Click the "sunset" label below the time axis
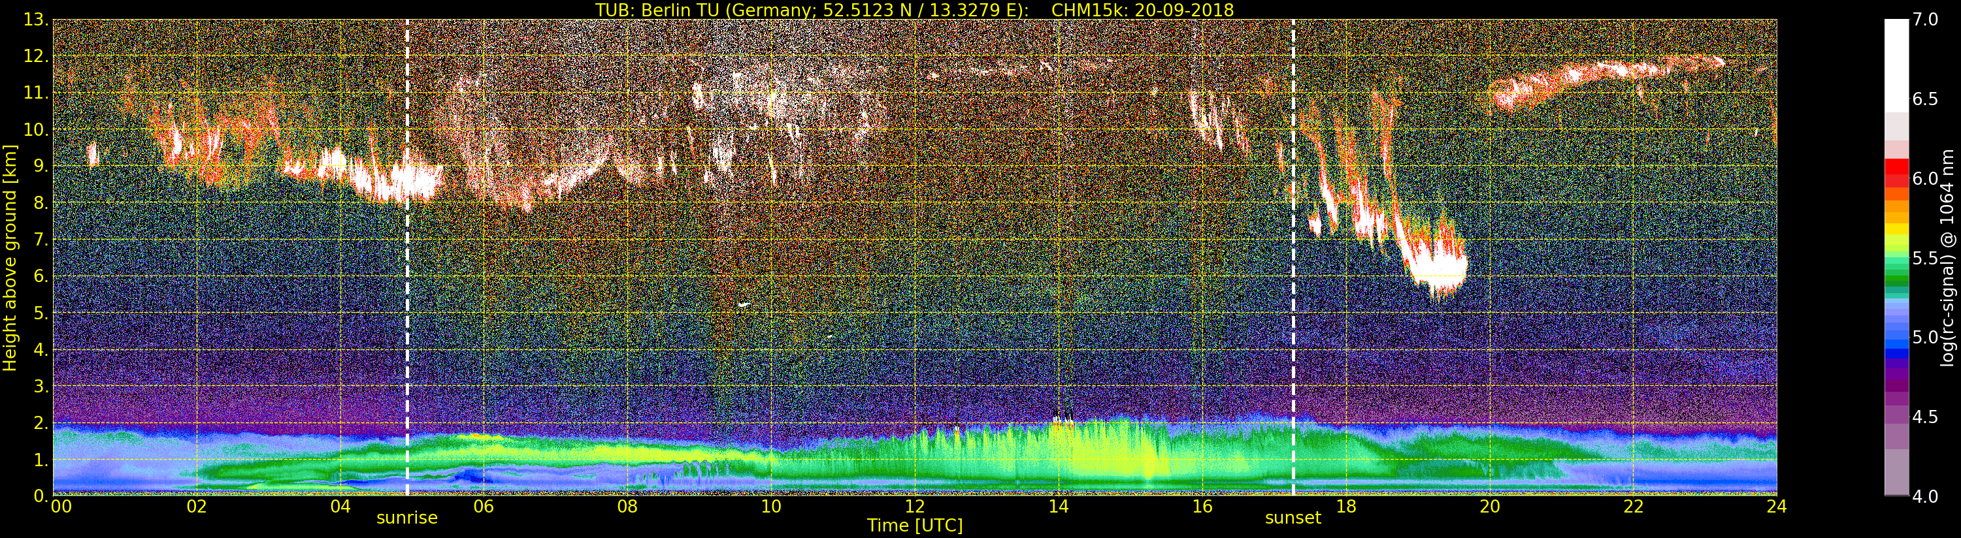The width and height of the screenshot is (1961, 538). [1293, 518]
